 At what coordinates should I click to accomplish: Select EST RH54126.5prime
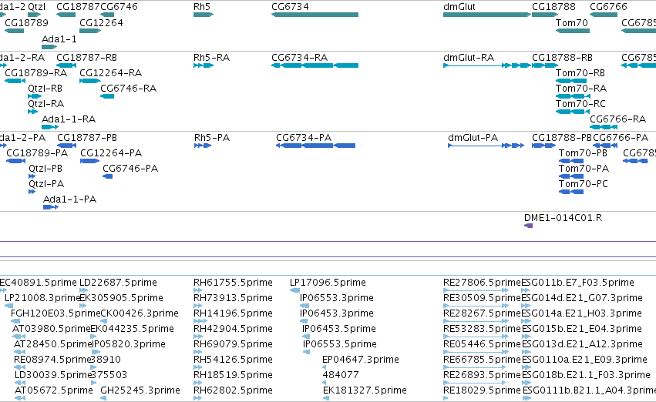(x=233, y=360)
